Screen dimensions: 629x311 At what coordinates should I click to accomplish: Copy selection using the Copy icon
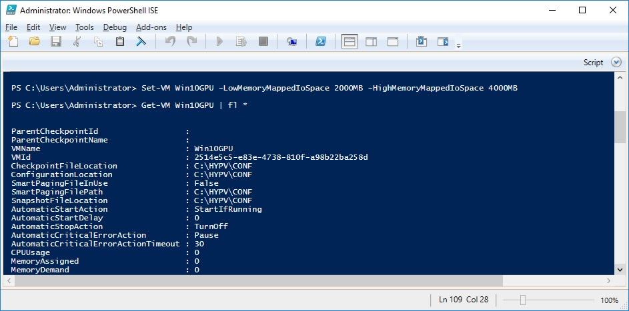point(98,41)
